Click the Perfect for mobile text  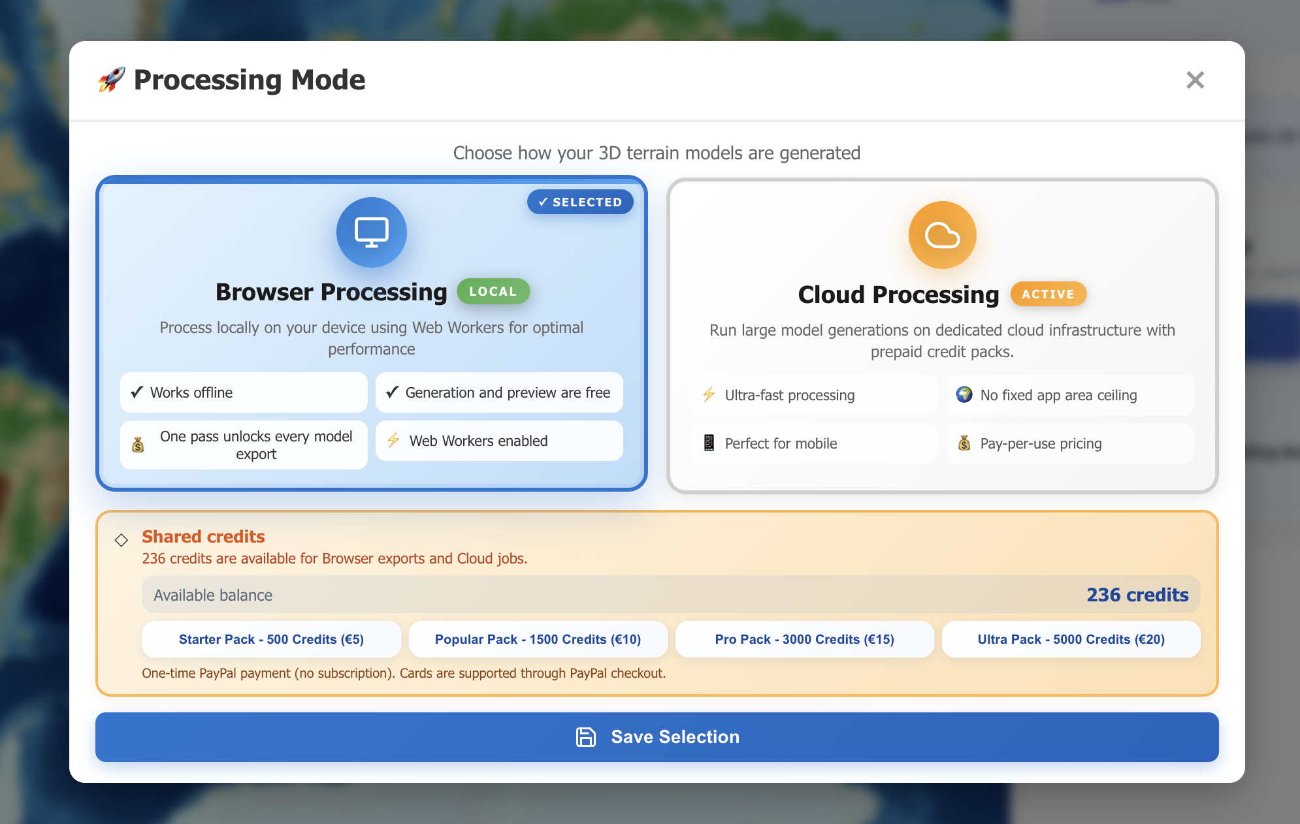(781, 443)
